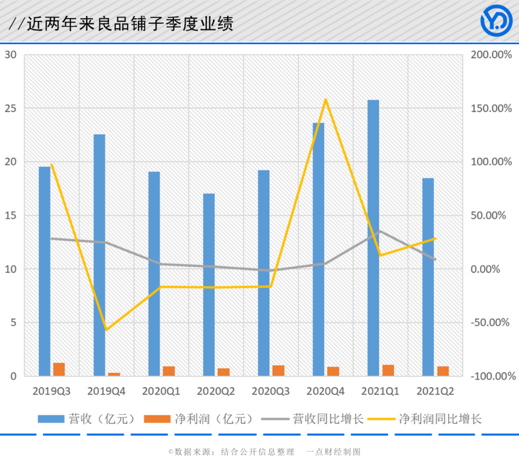Click the blue revenue bar for 2019Q3
Image resolution: width=519 pixels, height=464 pixels.
pyautogui.click(x=45, y=271)
